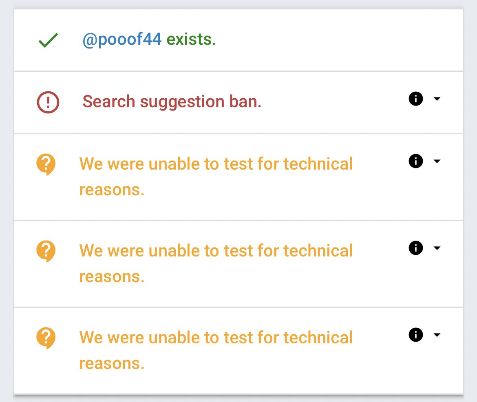Click info icon in first technical reasons row
The width and height of the screenshot is (477, 402).
click(415, 161)
